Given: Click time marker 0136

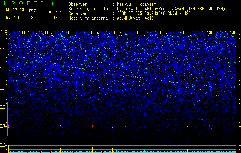Looking at the screenshot, I should click(140, 33).
